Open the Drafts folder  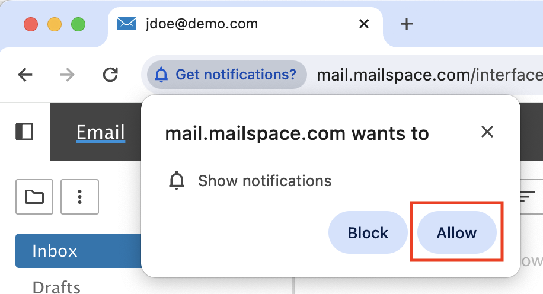point(56,287)
